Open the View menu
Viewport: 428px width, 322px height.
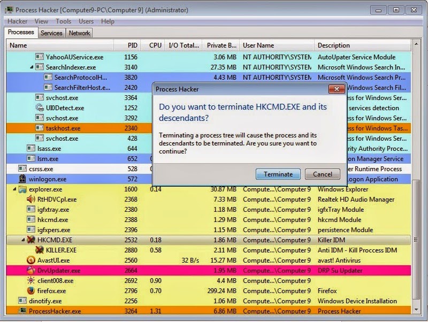point(41,21)
